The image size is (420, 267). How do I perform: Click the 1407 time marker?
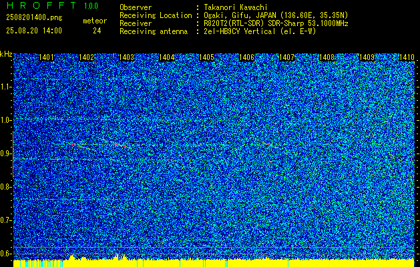tap(287, 57)
